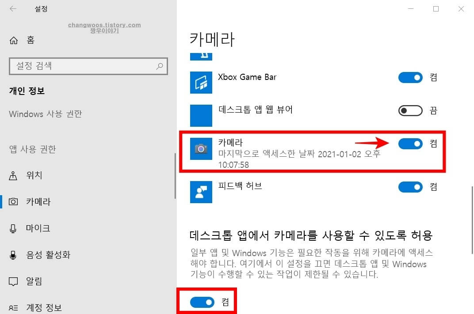Image resolution: width=474 pixels, height=314 pixels.
Task: Click the Xbox Game Bar app icon
Action: coord(201,83)
